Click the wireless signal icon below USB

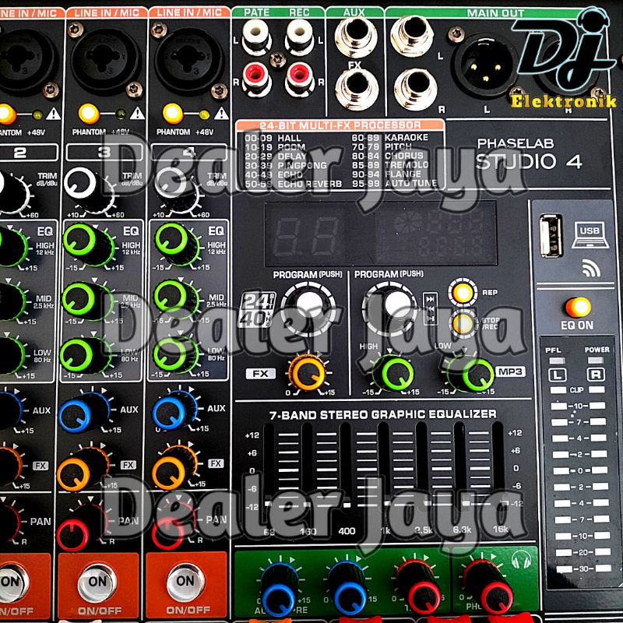pos(591,267)
